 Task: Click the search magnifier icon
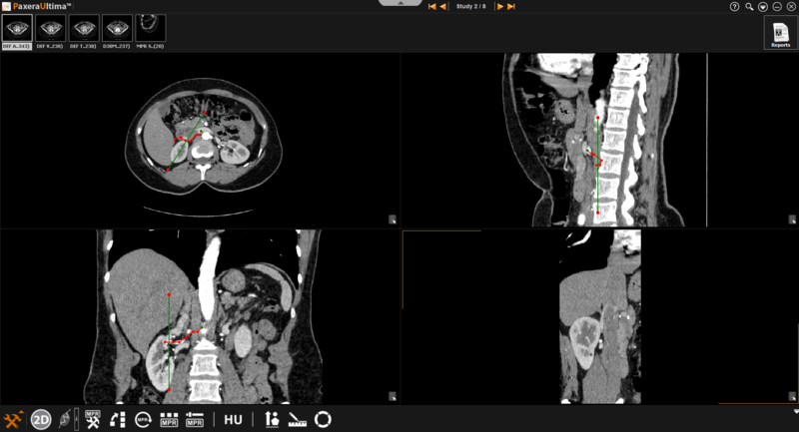point(749,7)
